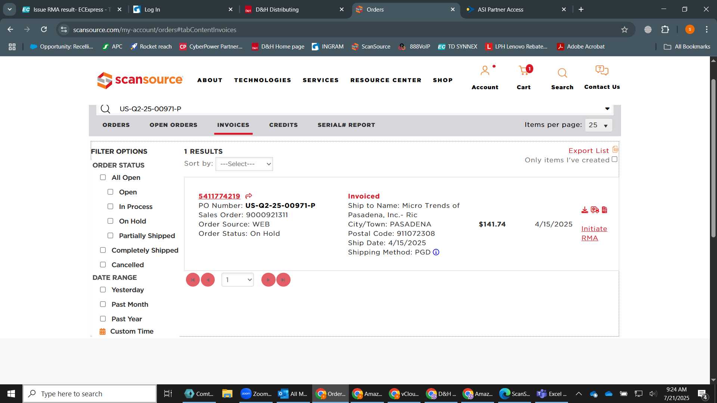
Task: Go to next results page
Action: (268, 280)
